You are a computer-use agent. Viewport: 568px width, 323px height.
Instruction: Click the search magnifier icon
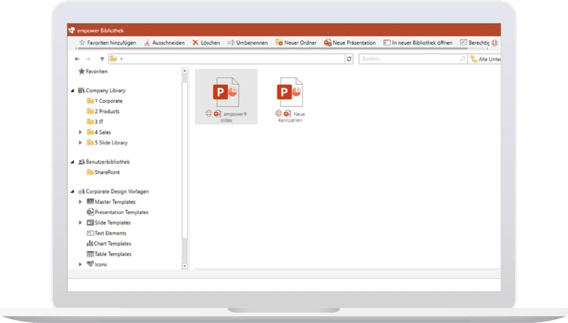pyautogui.click(x=463, y=59)
